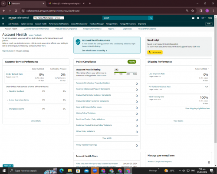Open the settings gear icon

198,18
